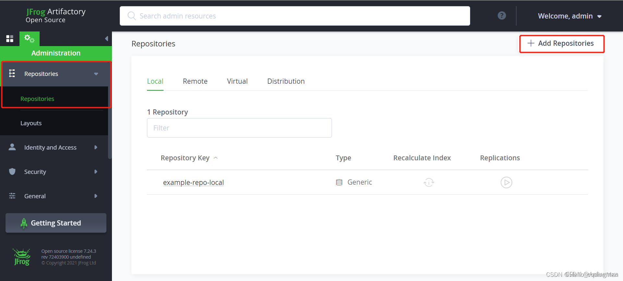Click the repository Filter field

coord(239,128)
